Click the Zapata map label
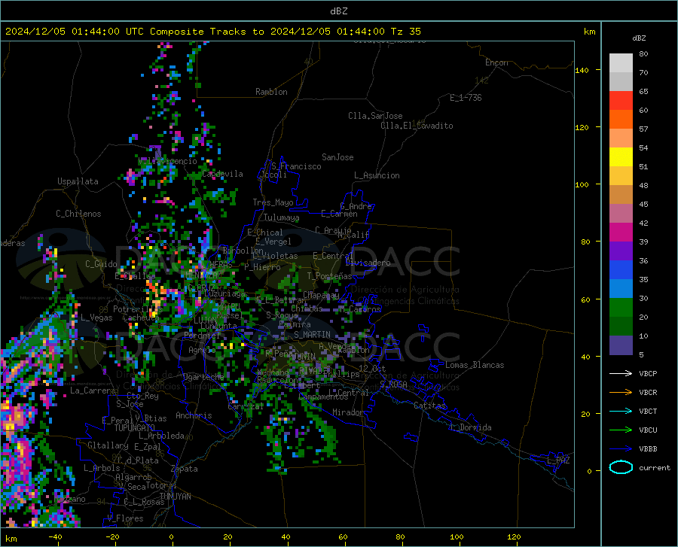678x547 pixels. [x=185, y=469]
